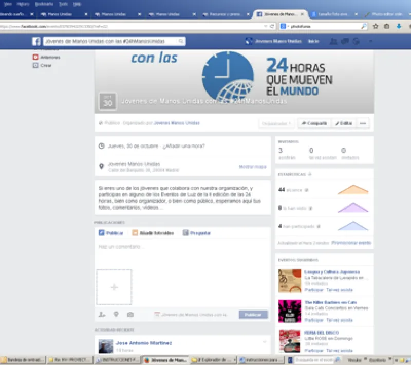The image size is (411, 365).
Task: Open the friend requests icon in Facebook header
Action: [x=333, y=41]
